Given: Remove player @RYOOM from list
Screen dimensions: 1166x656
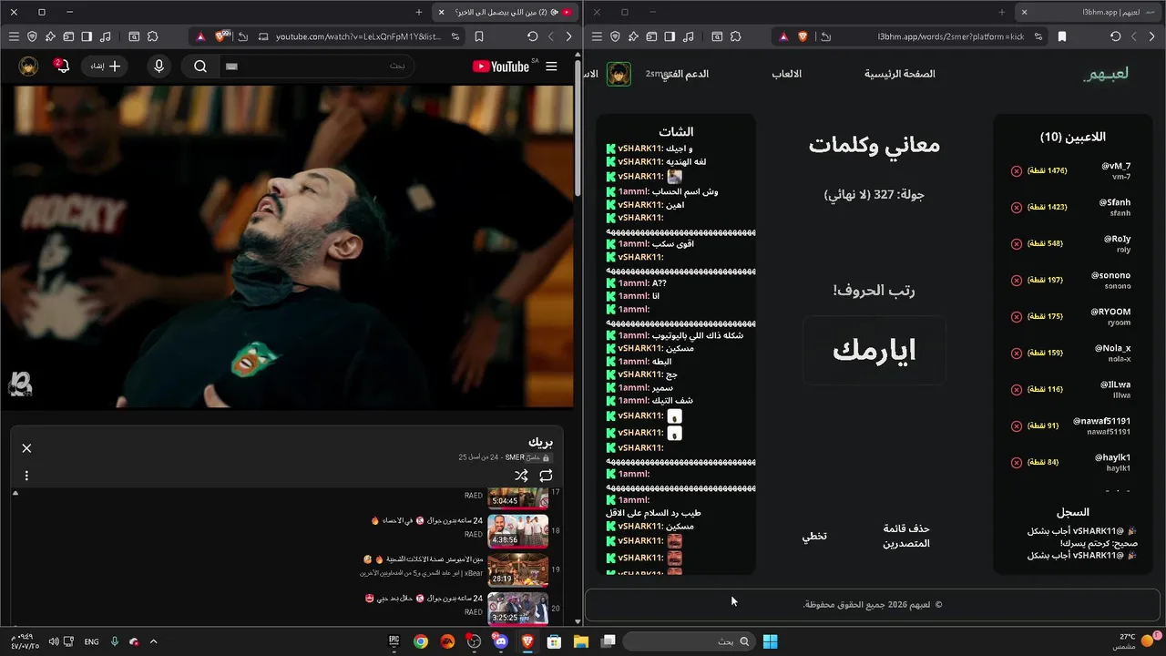Looking at the screenshot, I should tap(1017, 317).
